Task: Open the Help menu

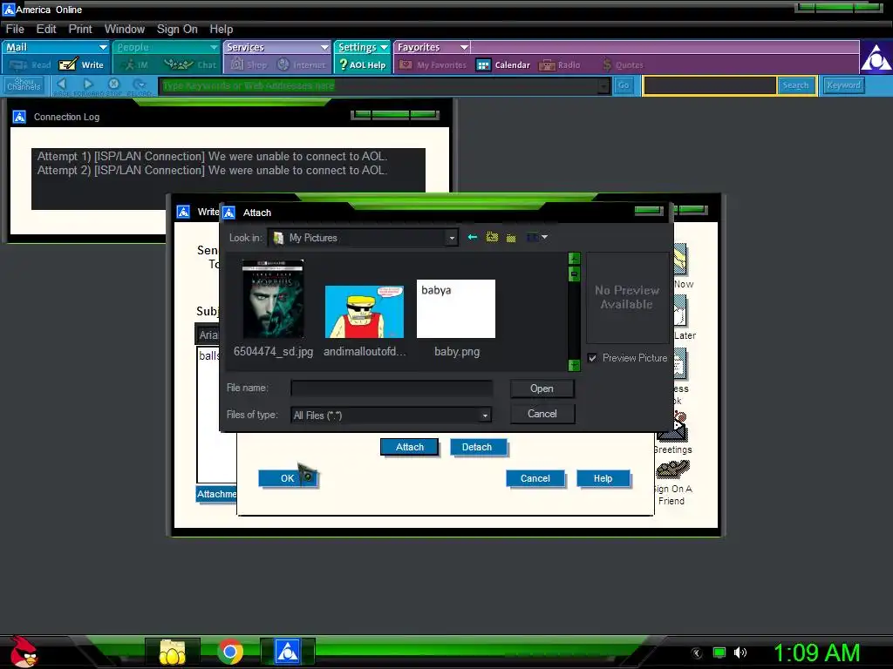Action: [x=221, y=29]
